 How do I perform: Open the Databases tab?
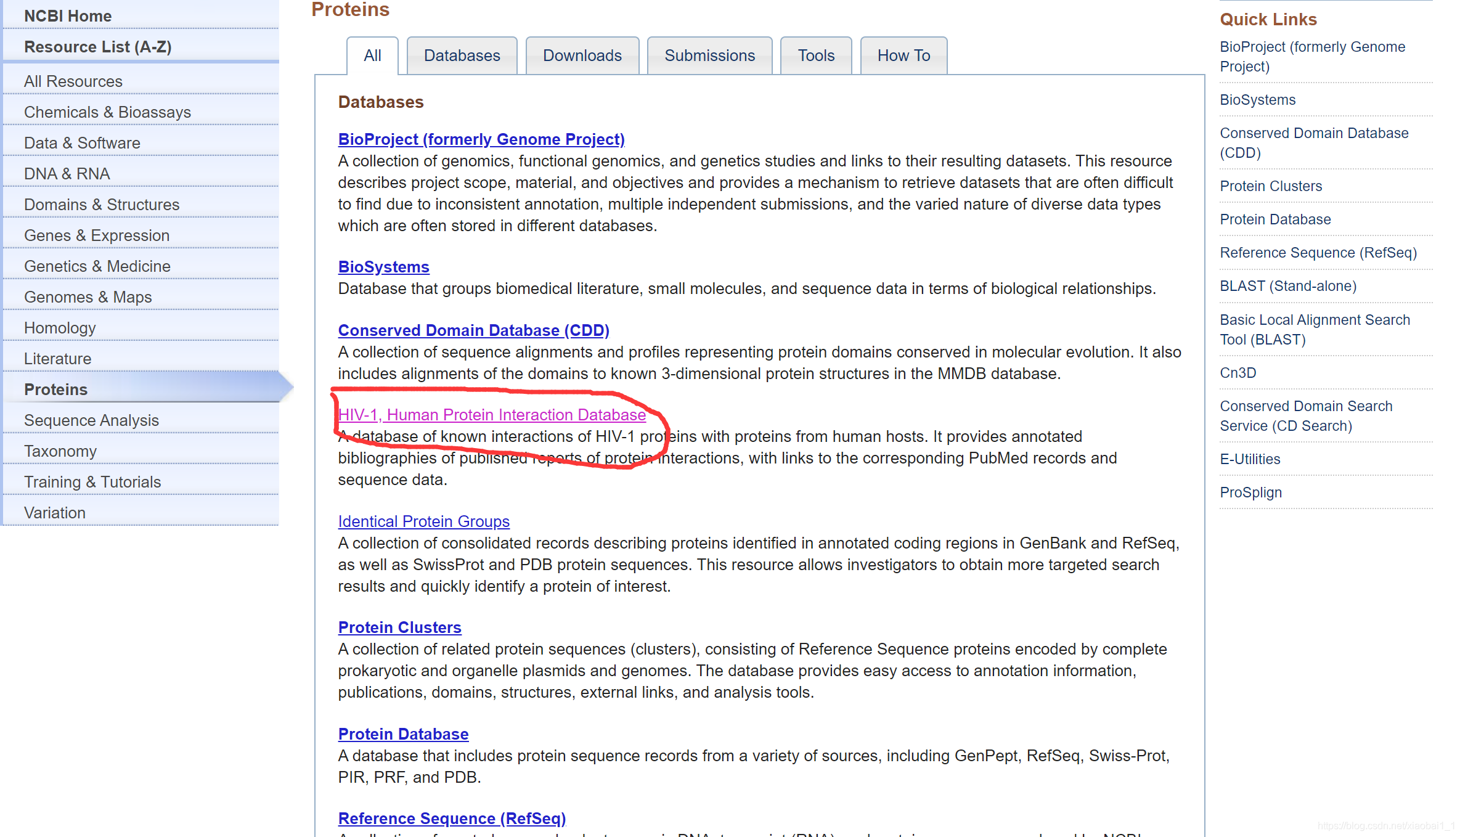pyautogui.click(x=462, y=55)
